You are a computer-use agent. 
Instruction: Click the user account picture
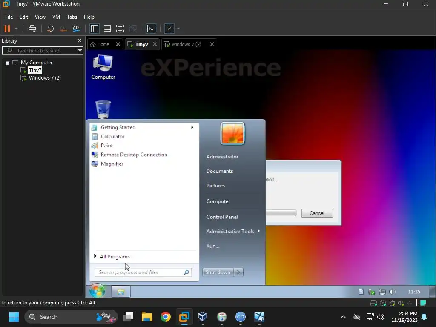tap(233, 134)
